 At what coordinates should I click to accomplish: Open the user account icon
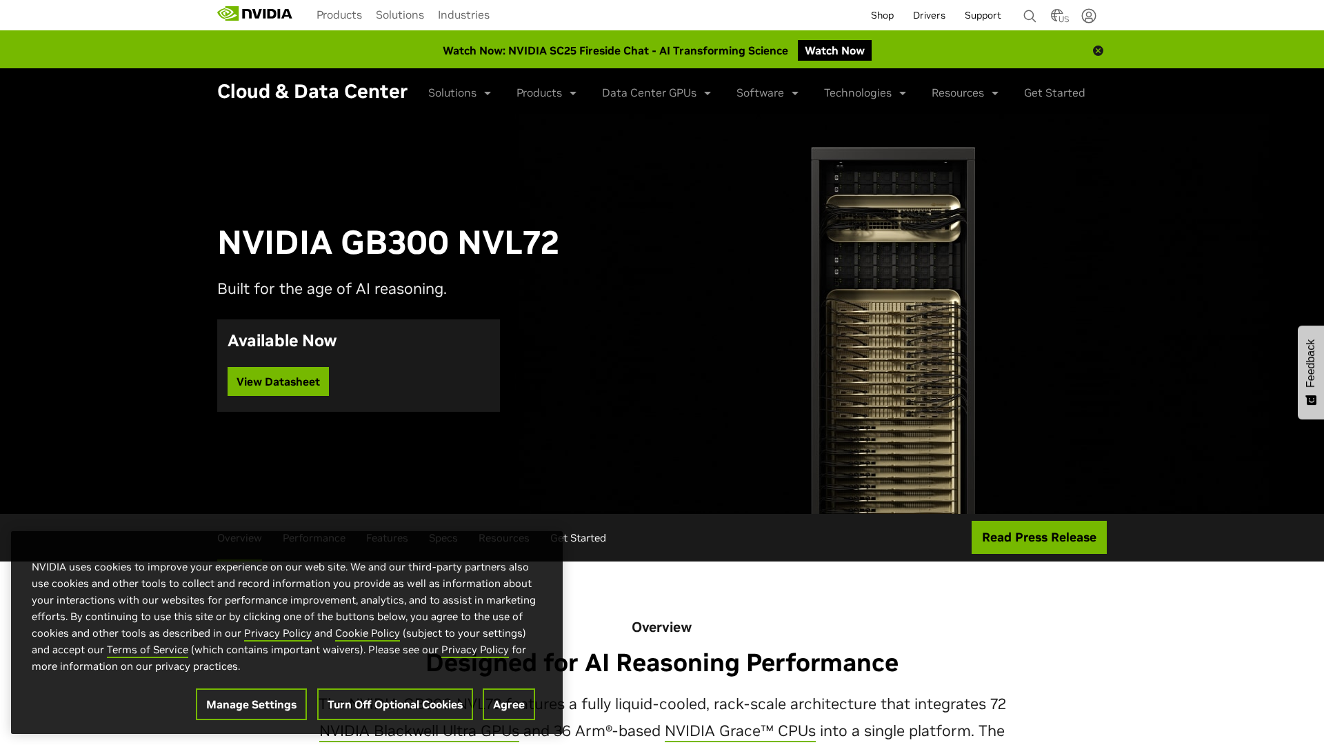(1089, 16)
